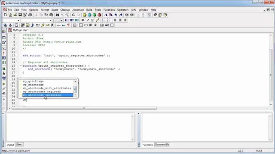Create a new blank document icon

point(6,15)
